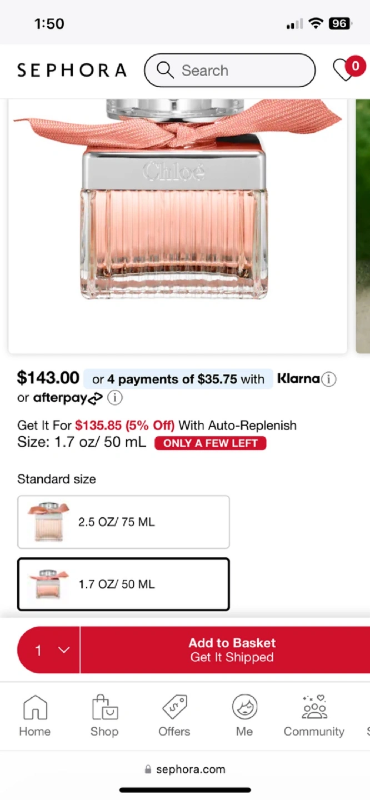Open Afterpay info icon
This screenshot has height=800, width=370.
pos(114,398)
